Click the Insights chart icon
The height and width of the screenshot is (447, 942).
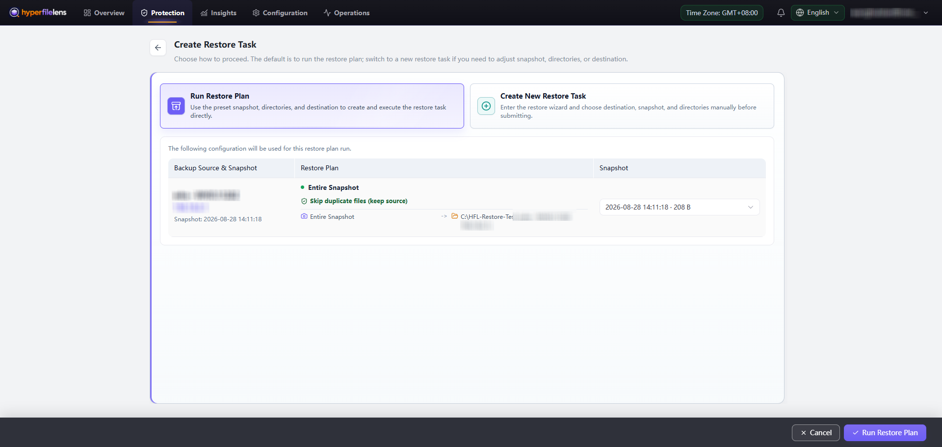(x=204, y=13)
